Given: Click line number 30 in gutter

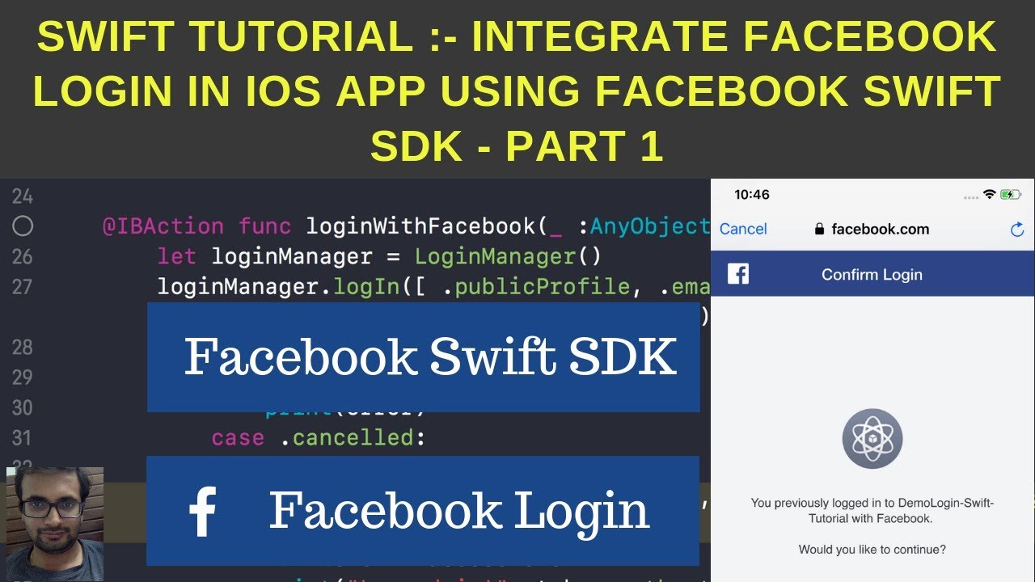Looking at the screenshot, I should pos(23,407).
